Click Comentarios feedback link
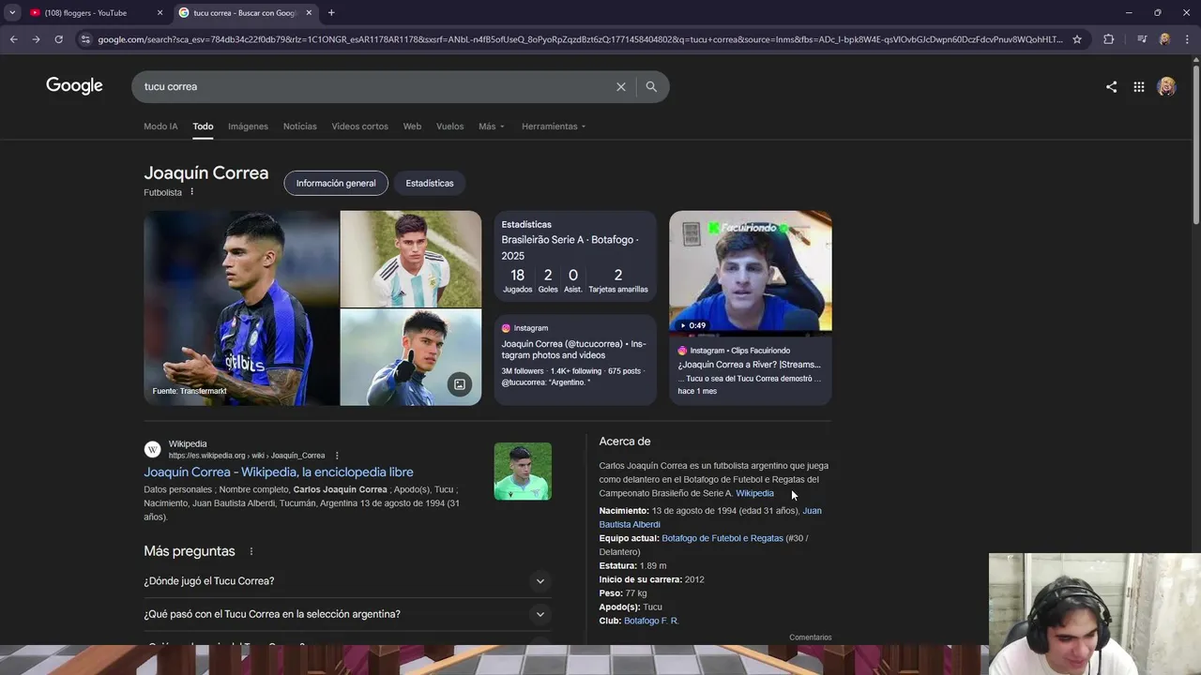 coord(811,637)
